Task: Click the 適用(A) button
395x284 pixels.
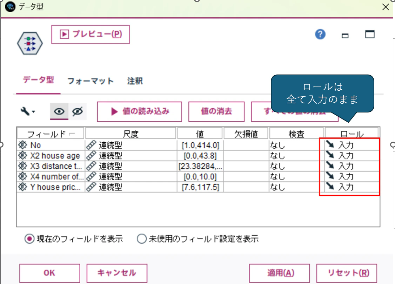Action: point(279,273)
